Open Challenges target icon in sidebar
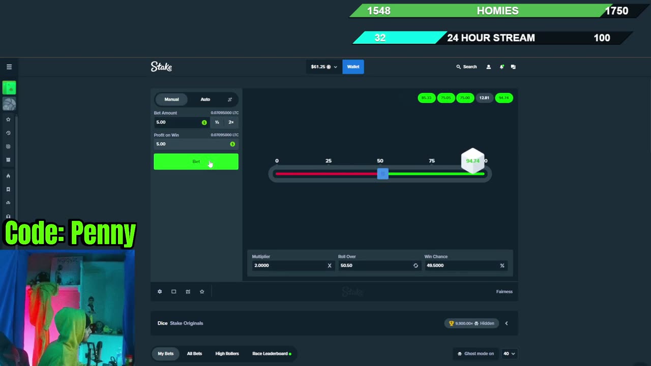The height and width of the screenshot is (366, 651). [x=8, y=146]
